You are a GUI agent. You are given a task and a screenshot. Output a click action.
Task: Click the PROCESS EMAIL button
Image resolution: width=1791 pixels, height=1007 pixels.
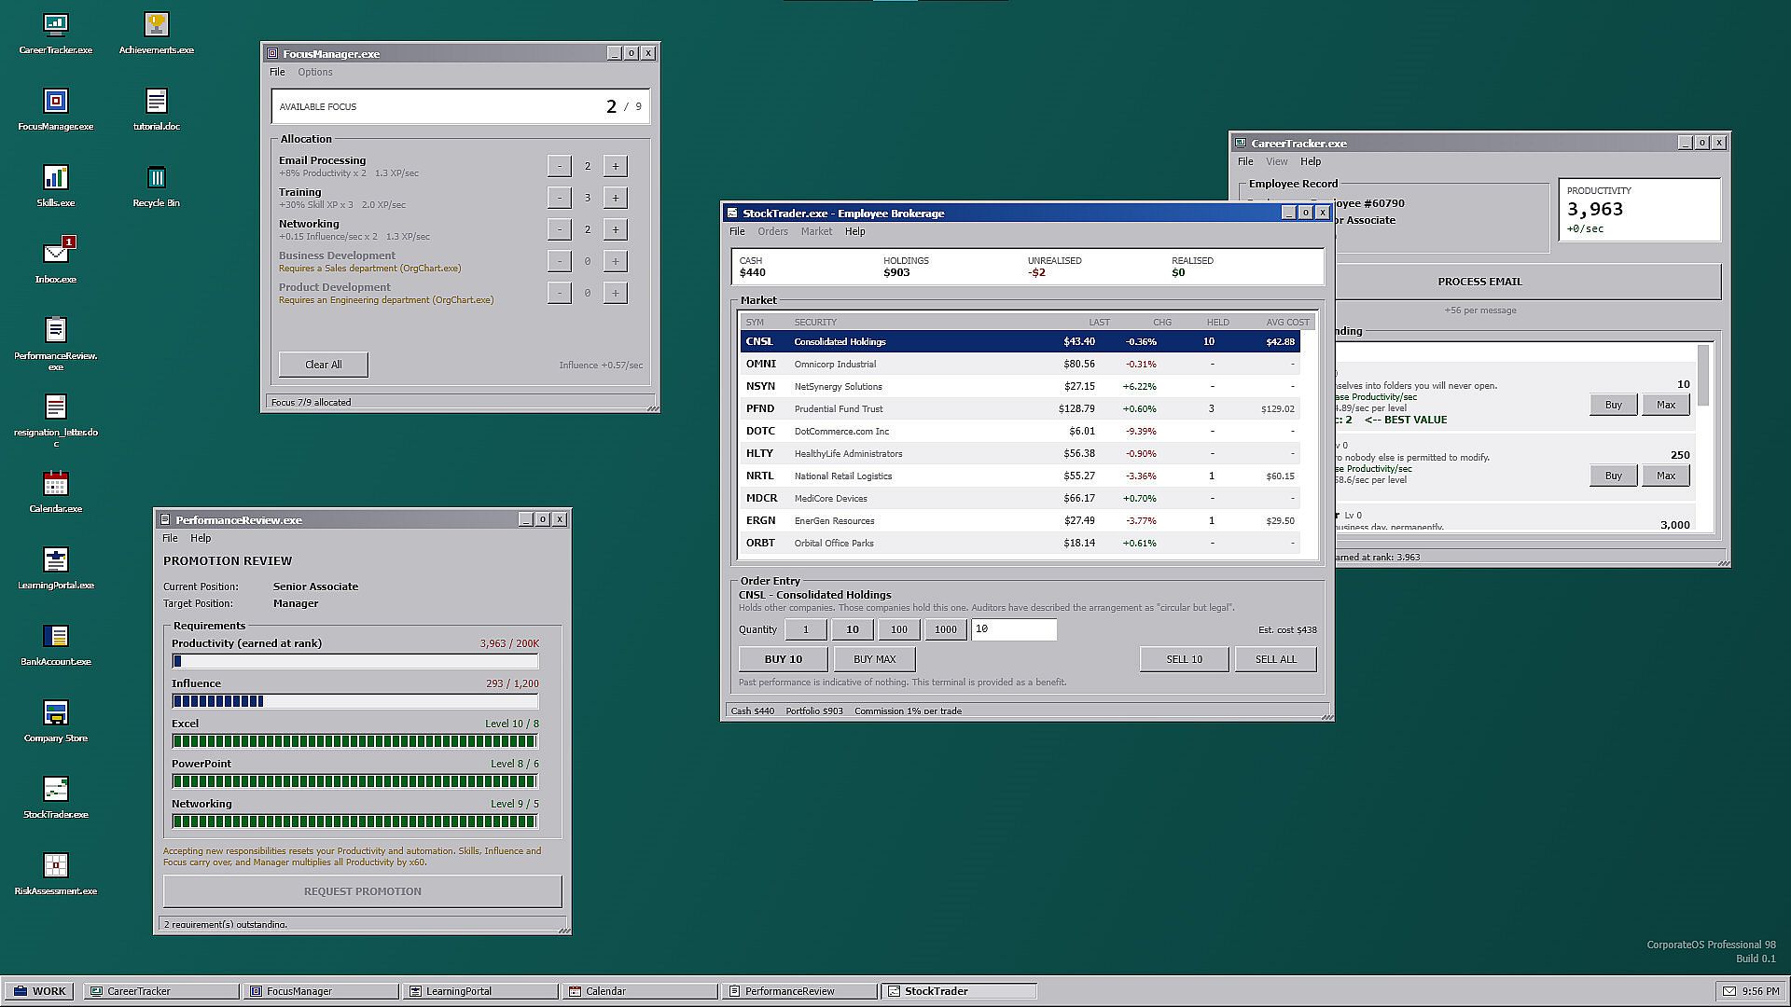coord(1480,282)
